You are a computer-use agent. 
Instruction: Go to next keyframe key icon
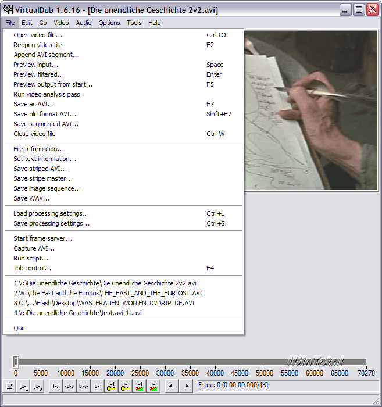126,386
